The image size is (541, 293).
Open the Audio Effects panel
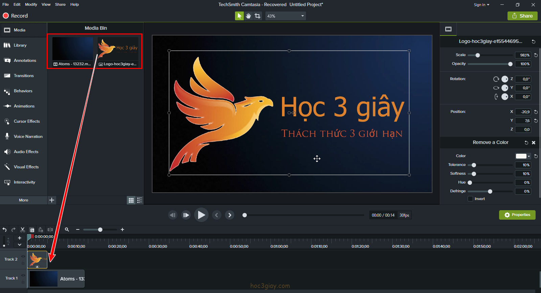23,152
